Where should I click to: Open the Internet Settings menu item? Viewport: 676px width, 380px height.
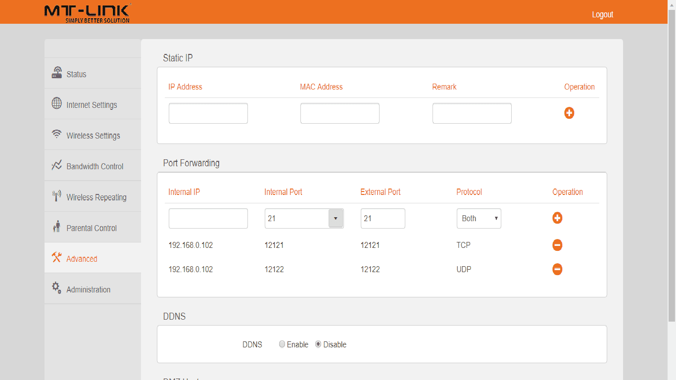(x=93, y=104)
